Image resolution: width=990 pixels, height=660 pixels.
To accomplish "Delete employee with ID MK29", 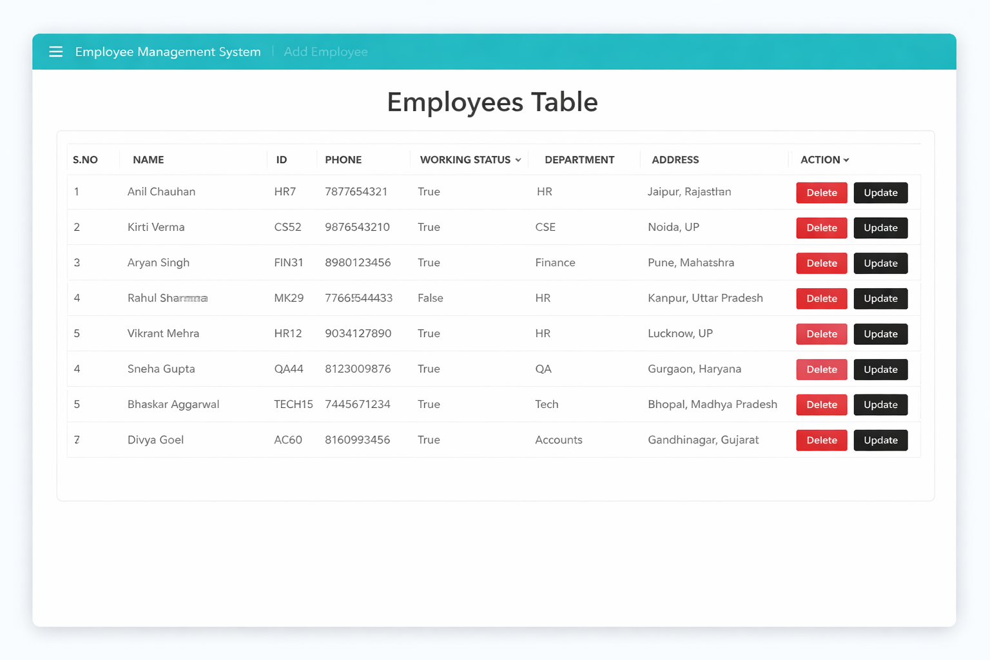I will [821, 298].
